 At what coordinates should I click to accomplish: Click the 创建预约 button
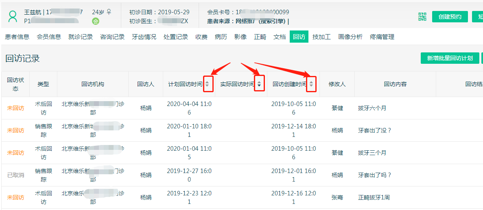click(x=450, y=17)
